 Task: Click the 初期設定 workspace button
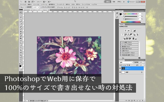(108, 2)
